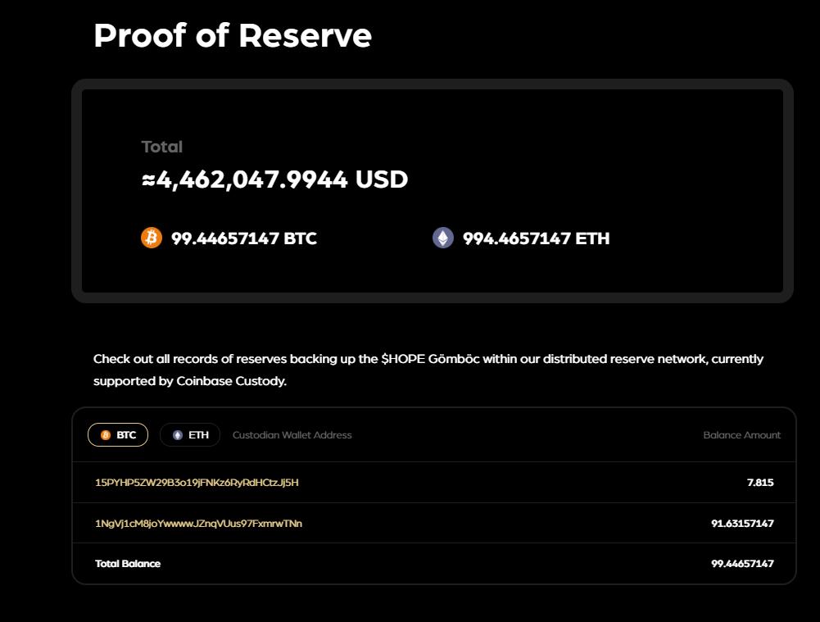The image size is (820, 622).
Task: Click the Ethereum icon in the Total card
Action: click(x=443, y=238)
